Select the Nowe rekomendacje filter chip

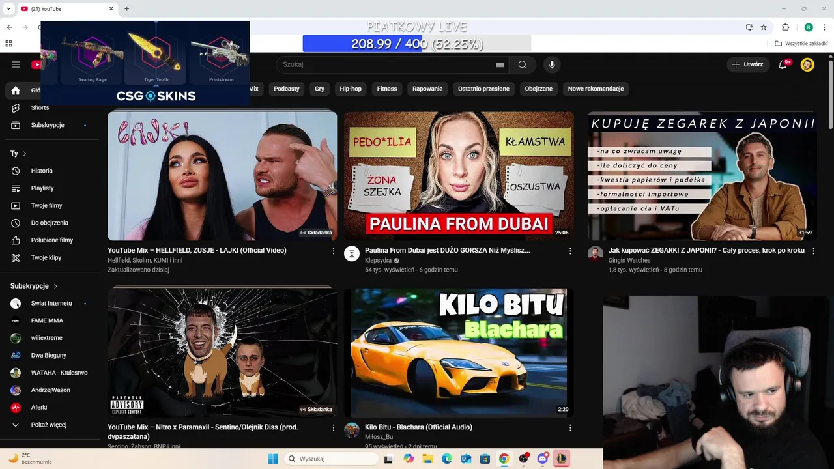pyautogui.click(x=596, y=89)
